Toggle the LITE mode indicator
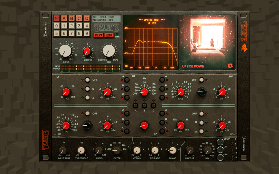Screen dimensions: 279x174 pyautogui.click(x=117, y=34)
